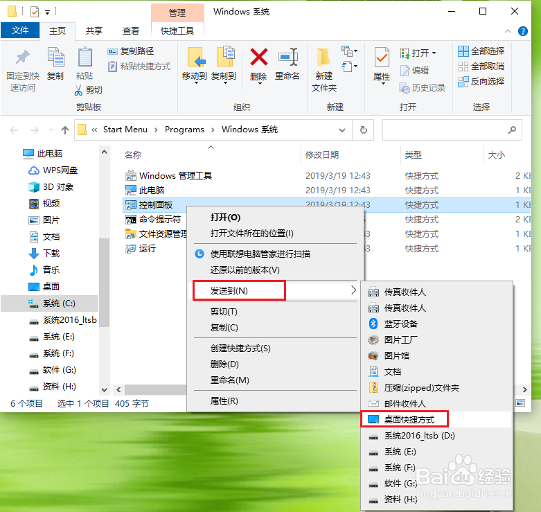Click 反向选择 (Invert selection)
Viewport: 541px width, 512px height.
(481, 82)
